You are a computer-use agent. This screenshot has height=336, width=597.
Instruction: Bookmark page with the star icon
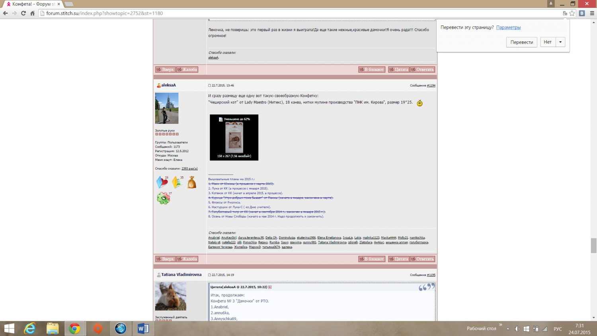pos(572,13)
